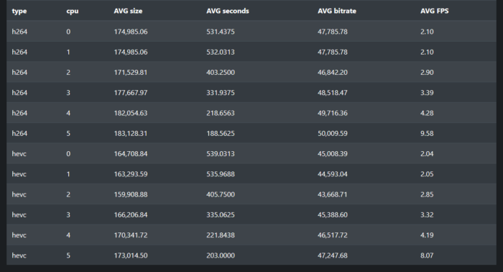This screenshot has height=272, width=503.
Task: Pick the AVG bitrate value 43,668.71
Action: pos(332,194)
